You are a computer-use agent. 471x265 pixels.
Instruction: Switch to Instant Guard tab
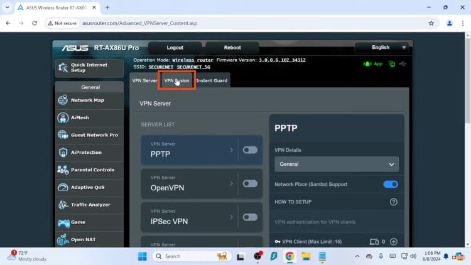(212, 80)
